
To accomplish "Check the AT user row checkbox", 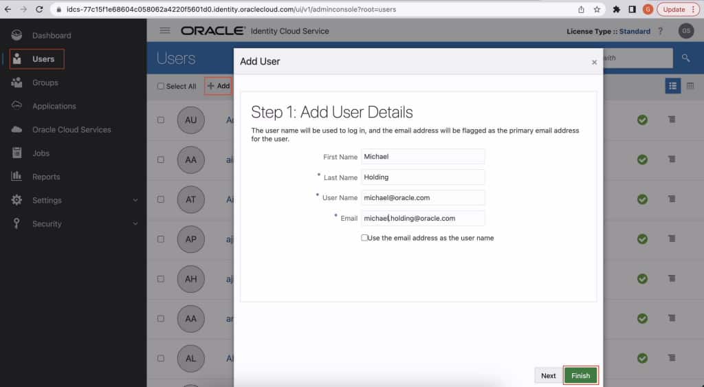I will click(161, 199).
